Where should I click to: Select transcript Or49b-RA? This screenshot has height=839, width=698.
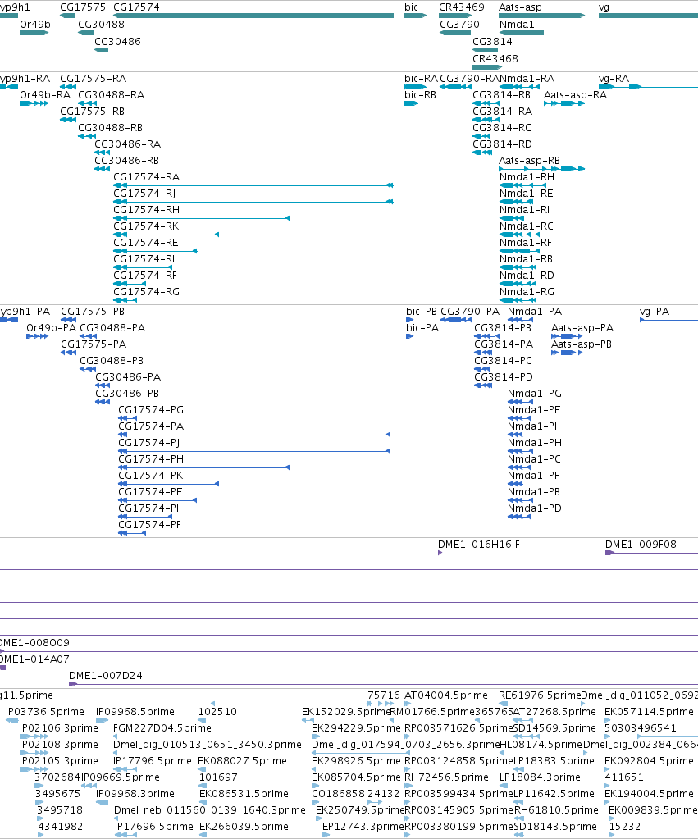click(34, 103)
